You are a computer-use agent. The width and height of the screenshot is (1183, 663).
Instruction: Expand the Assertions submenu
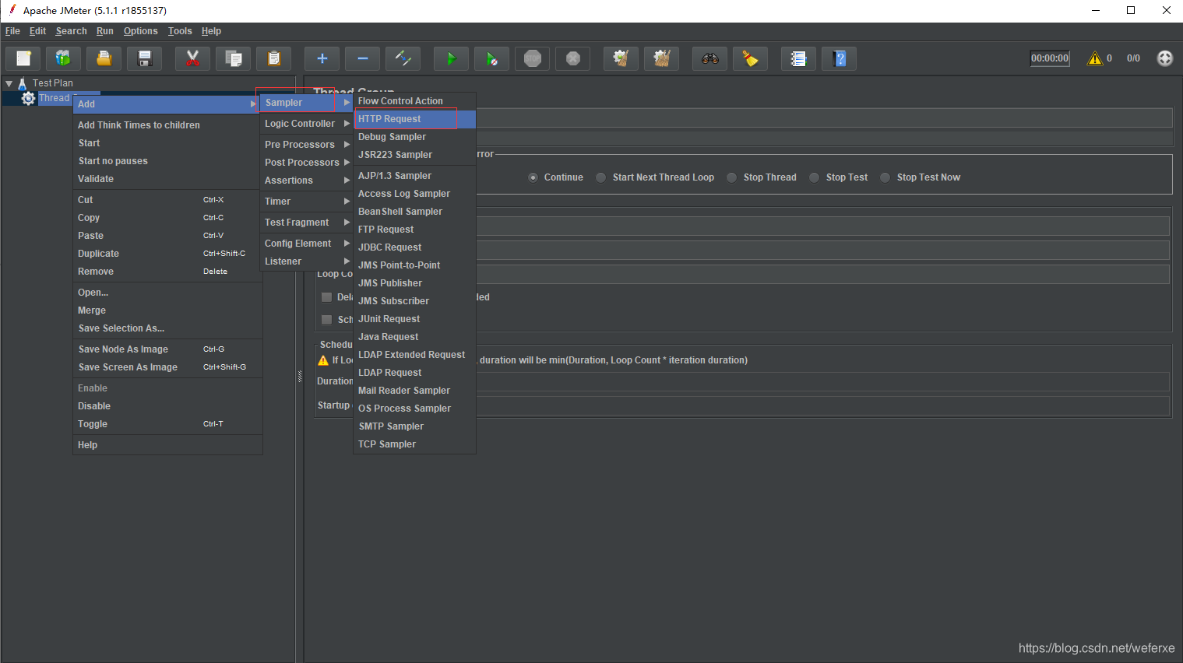point(307,181)
